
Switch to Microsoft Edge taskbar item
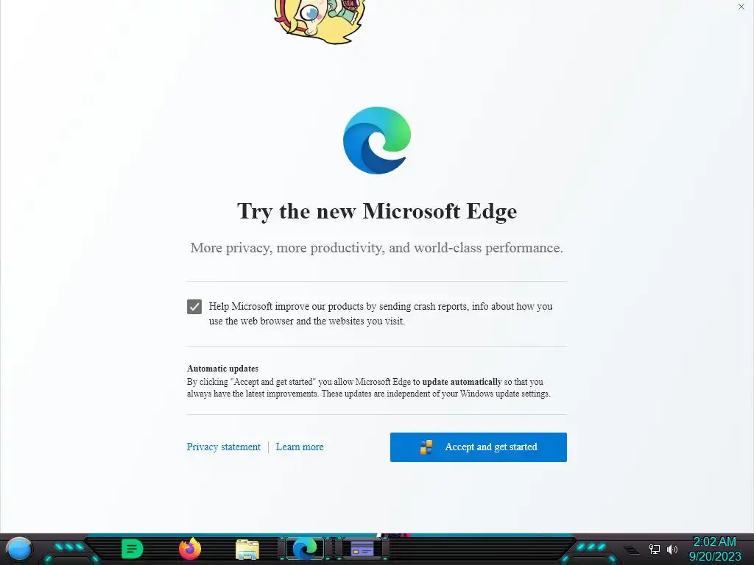click(305, 549)
